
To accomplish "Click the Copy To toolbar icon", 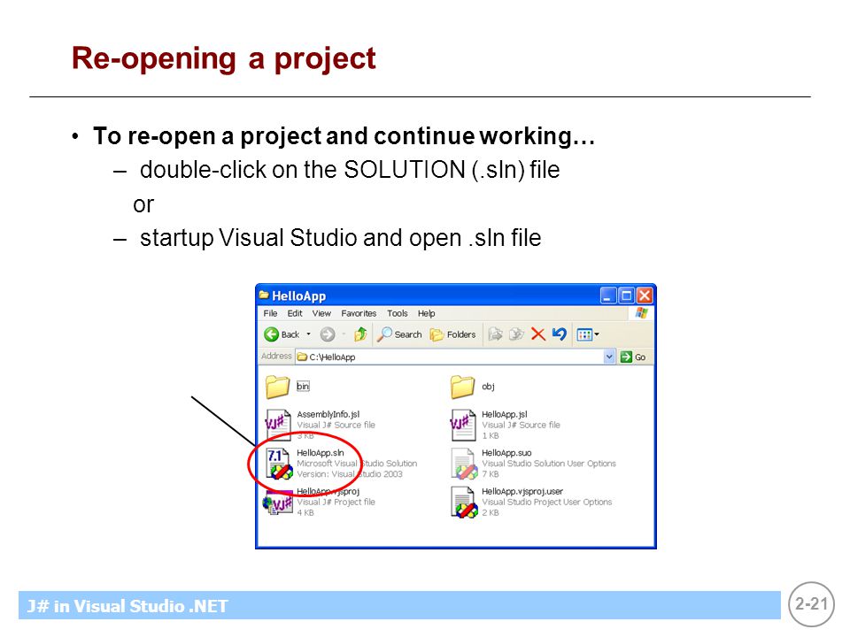I will (516, 334).
